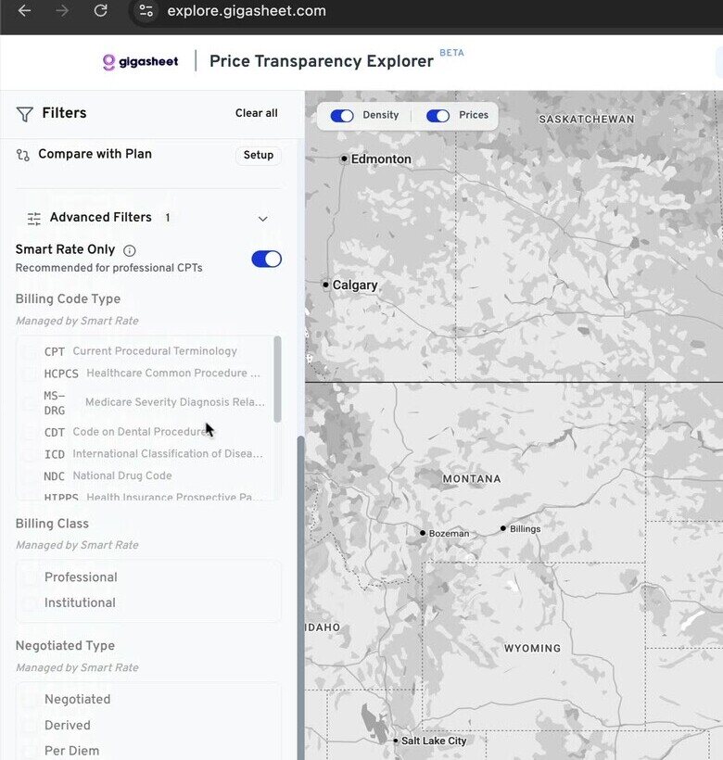Click the Filters funnel icon
The height and width of the screenshot is (760, 723).
coord(25,114)
